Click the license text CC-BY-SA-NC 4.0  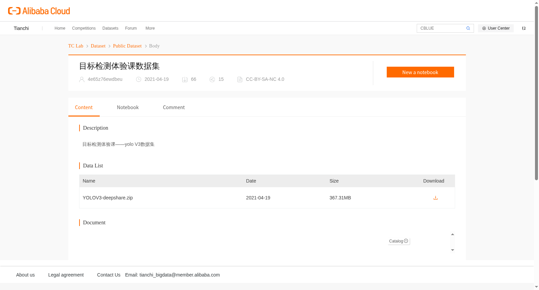(x=265, y=79)
